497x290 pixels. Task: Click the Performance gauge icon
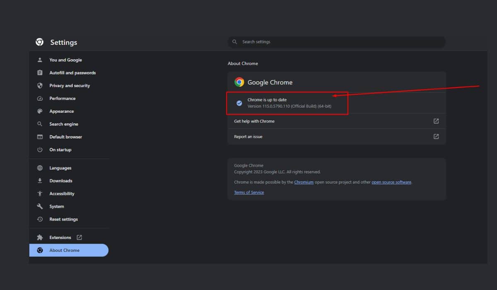40,99
